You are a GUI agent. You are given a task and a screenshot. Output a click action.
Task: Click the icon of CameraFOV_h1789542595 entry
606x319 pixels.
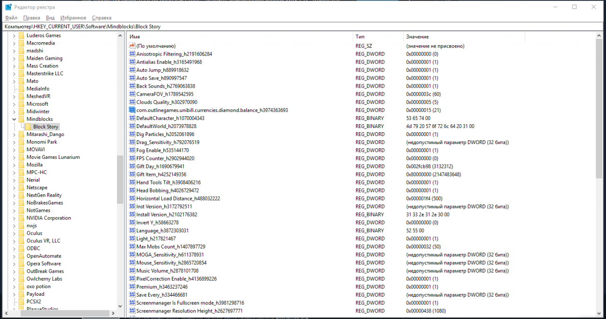point(132,94)
